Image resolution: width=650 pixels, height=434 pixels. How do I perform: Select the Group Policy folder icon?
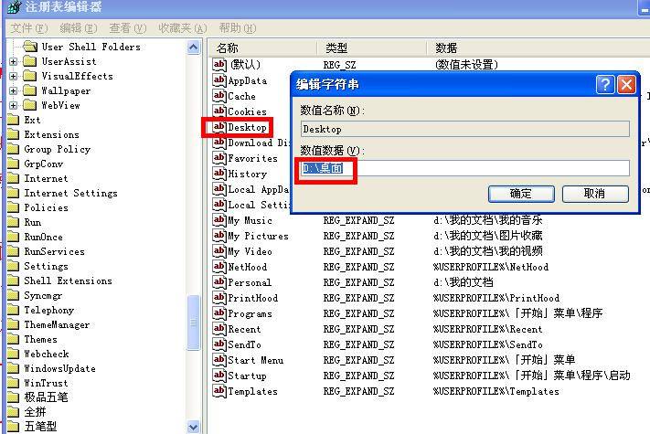(14, 149)
